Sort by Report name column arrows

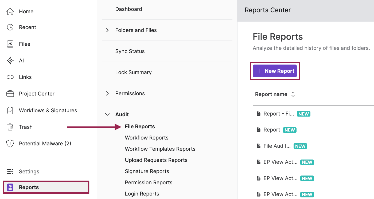pyautogui.click(x=293, y=94)
